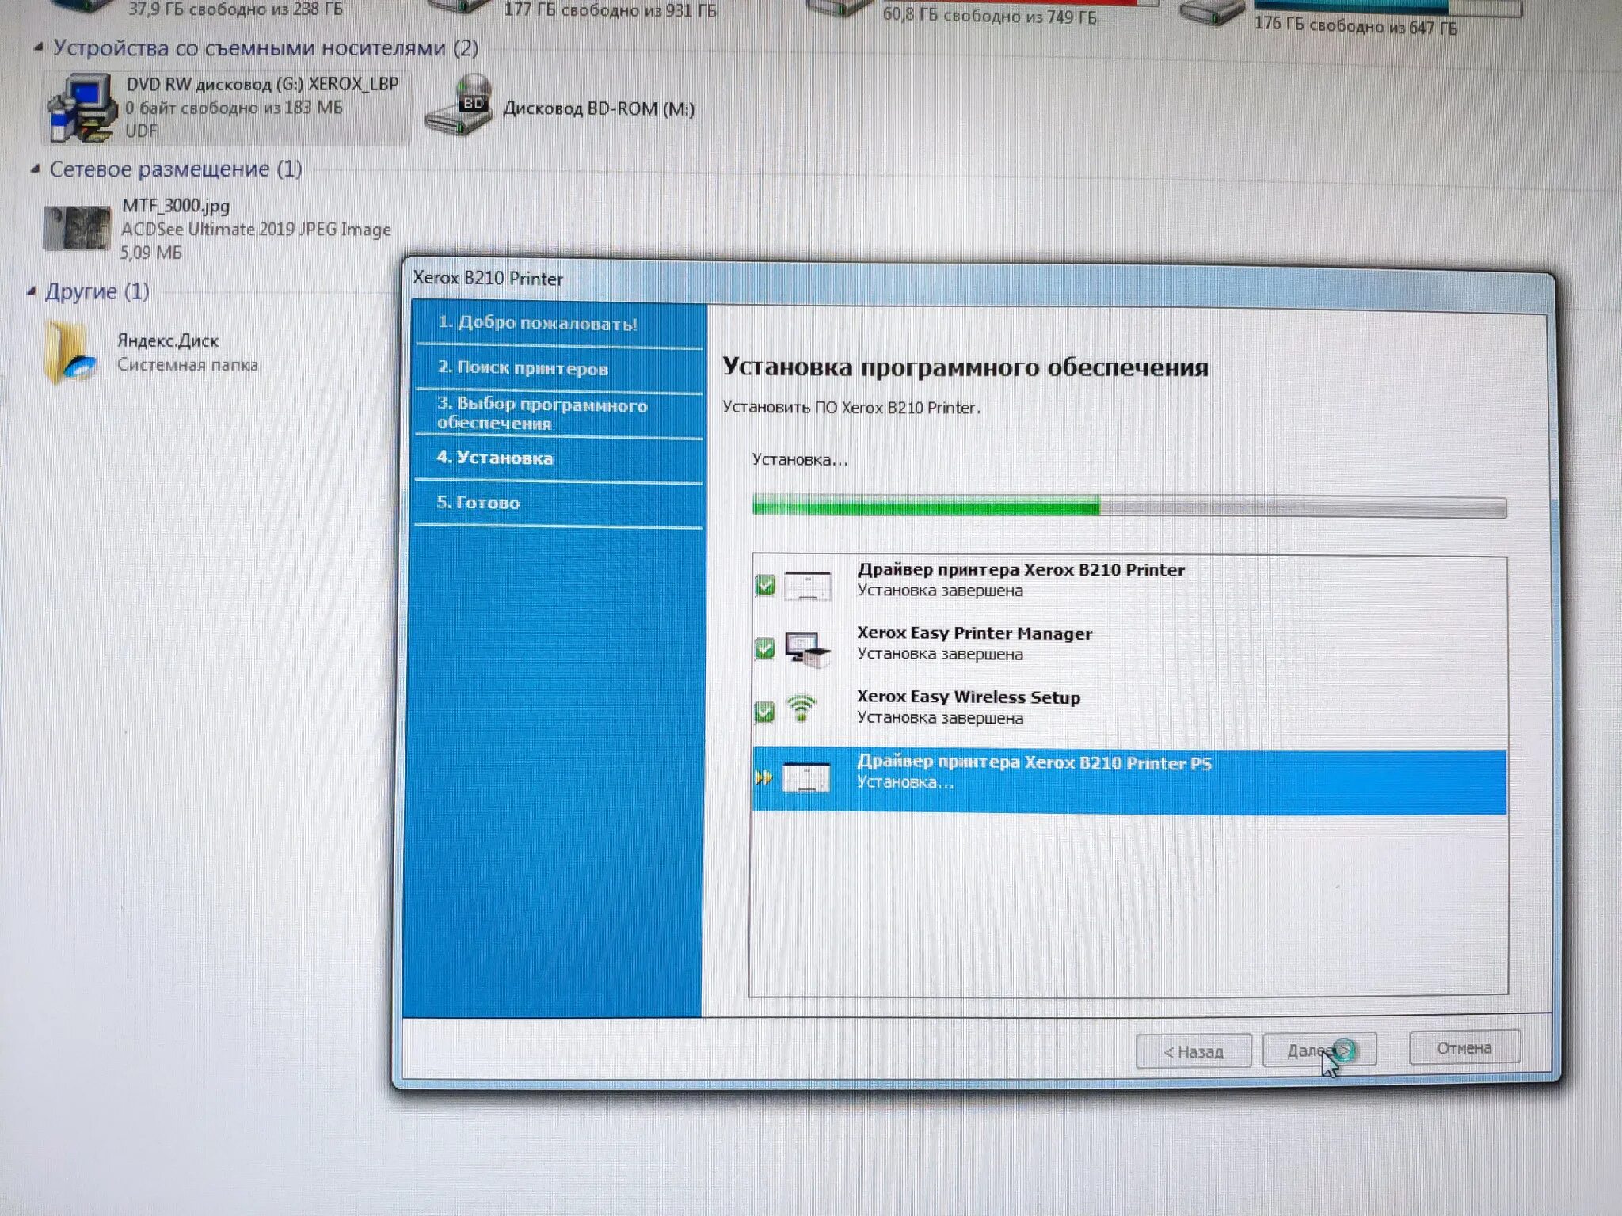Collapse the Другие group
Viewport: 1622px width, 1216px height.
31,291
